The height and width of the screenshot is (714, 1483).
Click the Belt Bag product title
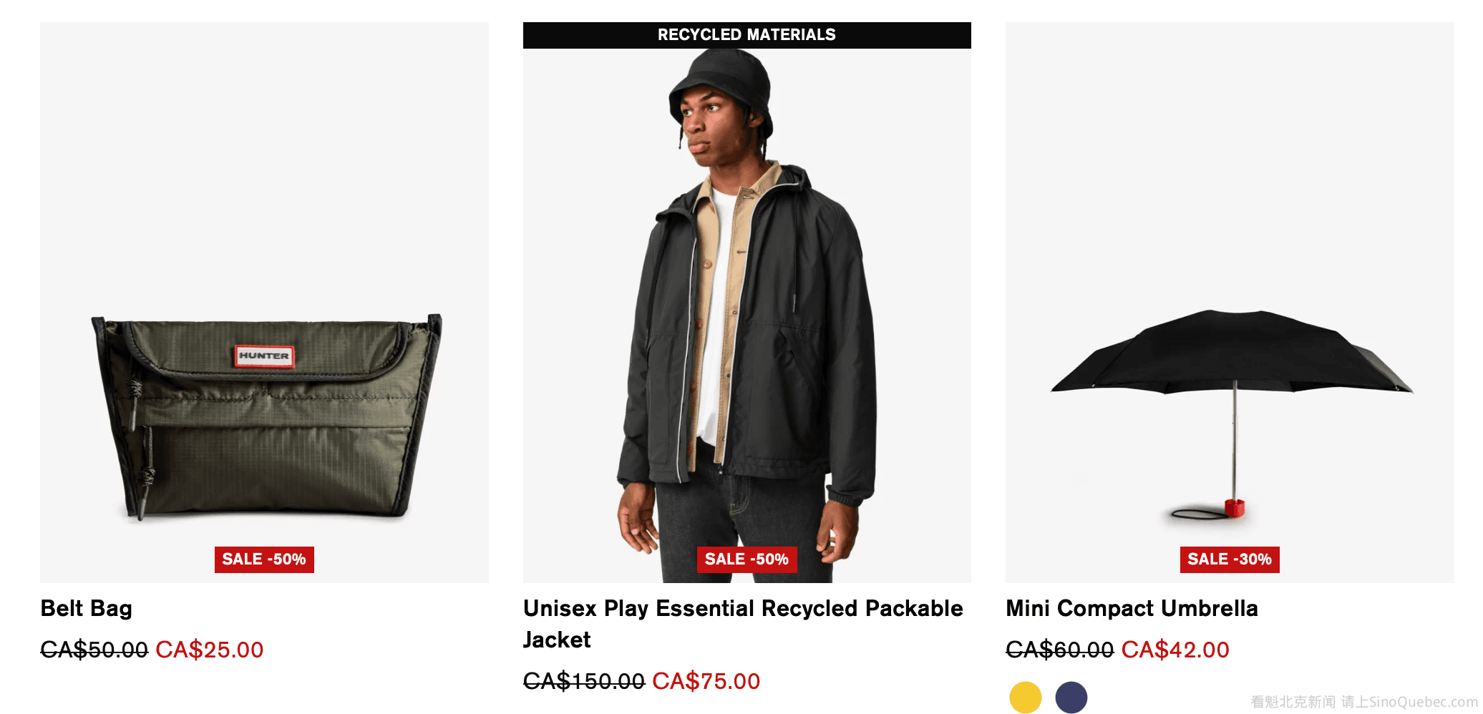point(87,608)
